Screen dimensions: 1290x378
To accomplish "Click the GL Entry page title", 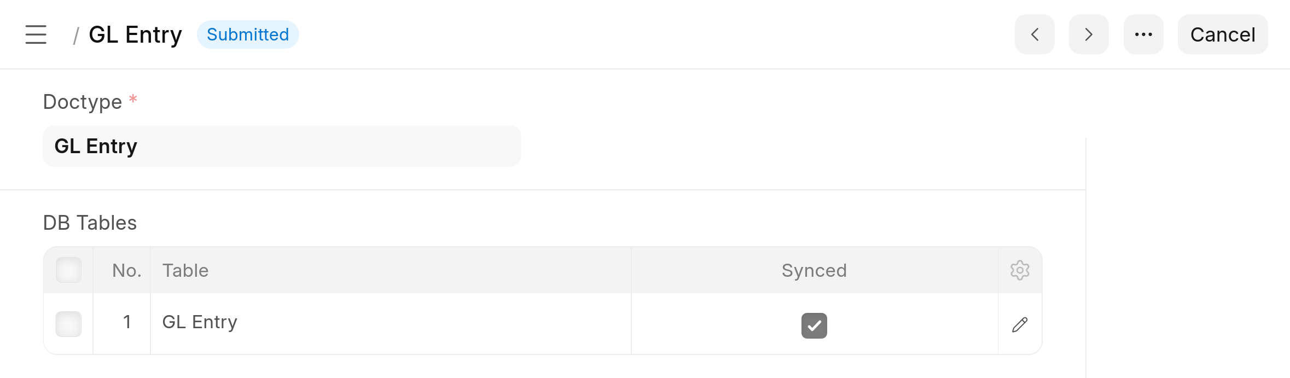I will pyautogui.click(x=135, y=35).
